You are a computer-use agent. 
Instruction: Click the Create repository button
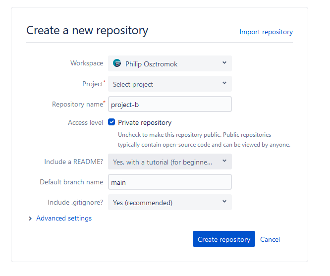tap(224, 239)
